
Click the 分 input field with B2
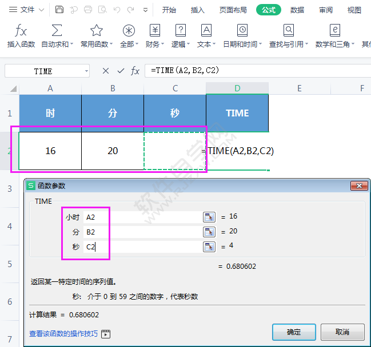click(x=143, y=232)
